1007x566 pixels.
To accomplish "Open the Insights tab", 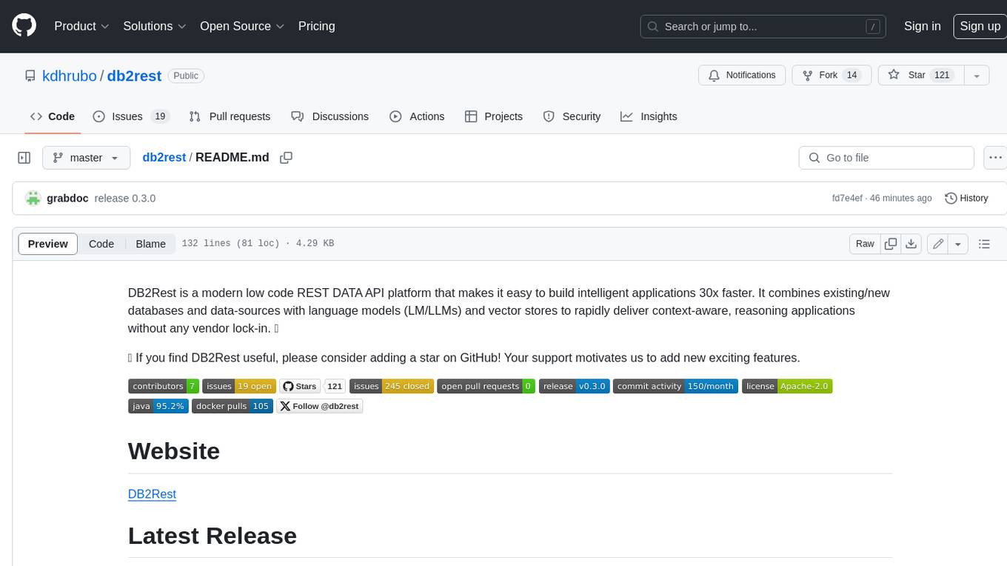I will click(649, 116).
